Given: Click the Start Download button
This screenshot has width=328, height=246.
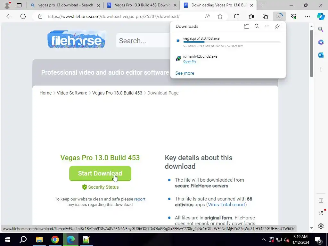Looking at the screenshot, I should pos(100,173).
